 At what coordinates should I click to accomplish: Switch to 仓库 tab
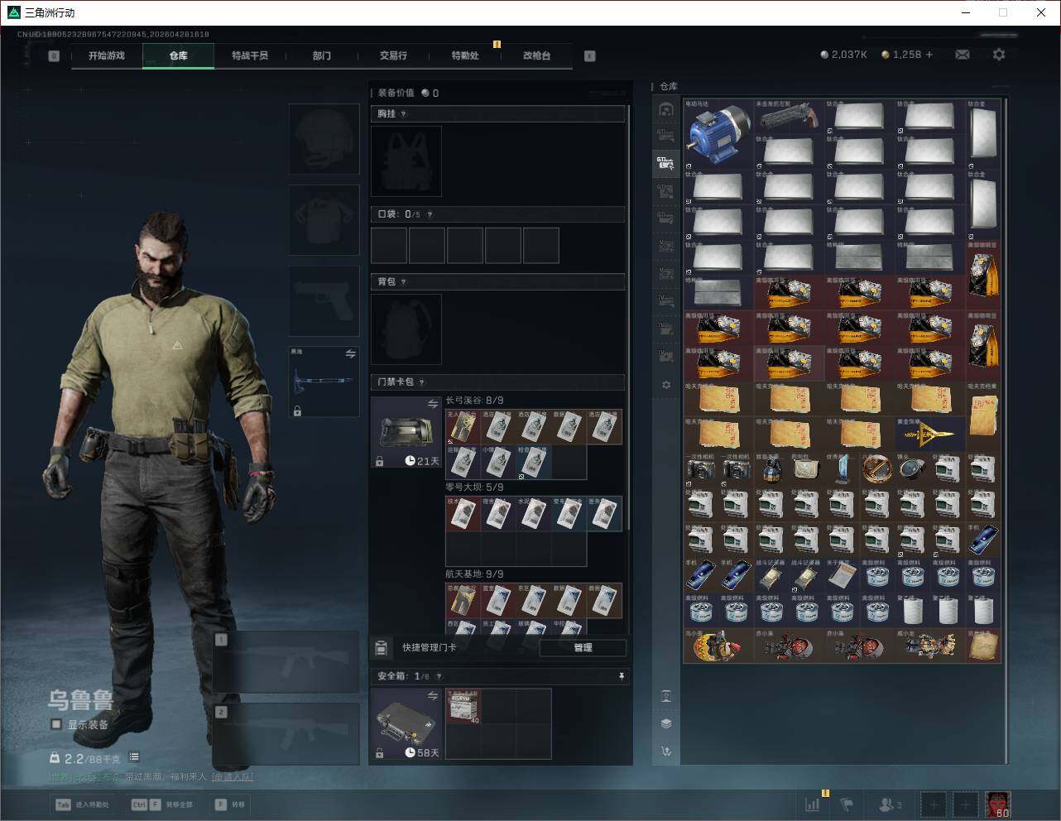point(179,55)
